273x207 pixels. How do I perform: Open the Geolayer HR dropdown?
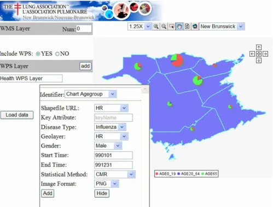coord(111,137)
